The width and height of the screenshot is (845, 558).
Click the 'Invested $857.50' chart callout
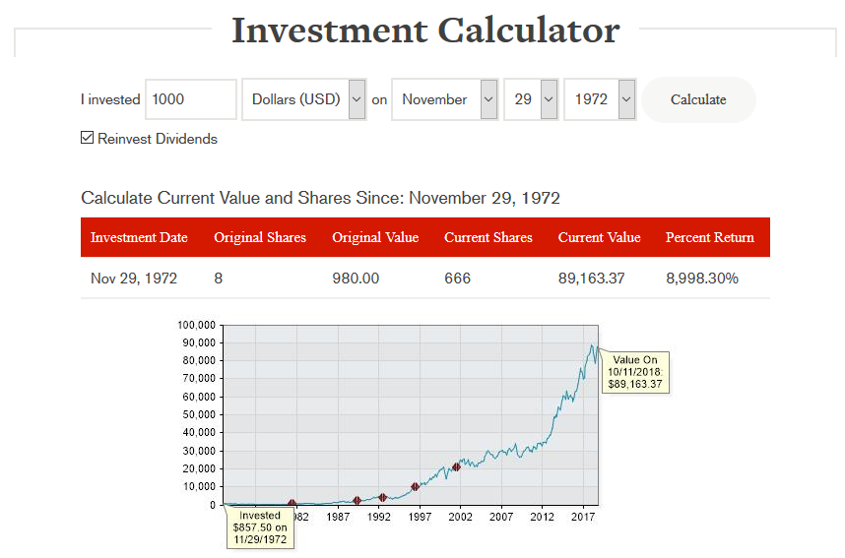(x=260, y=527)
